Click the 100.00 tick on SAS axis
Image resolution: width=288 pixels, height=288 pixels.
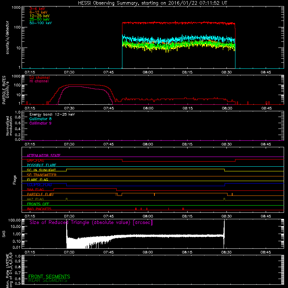click(x=14, y=220)
